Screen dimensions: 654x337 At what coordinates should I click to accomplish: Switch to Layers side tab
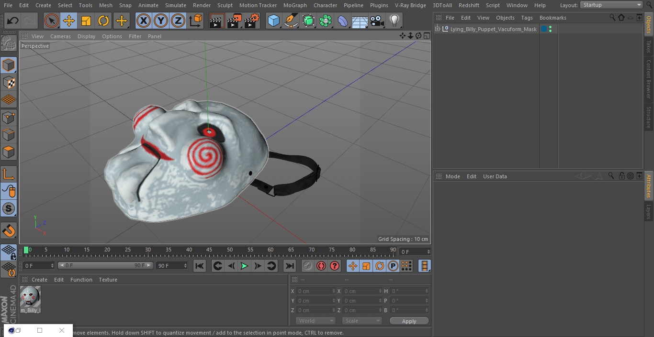point(649,212)
